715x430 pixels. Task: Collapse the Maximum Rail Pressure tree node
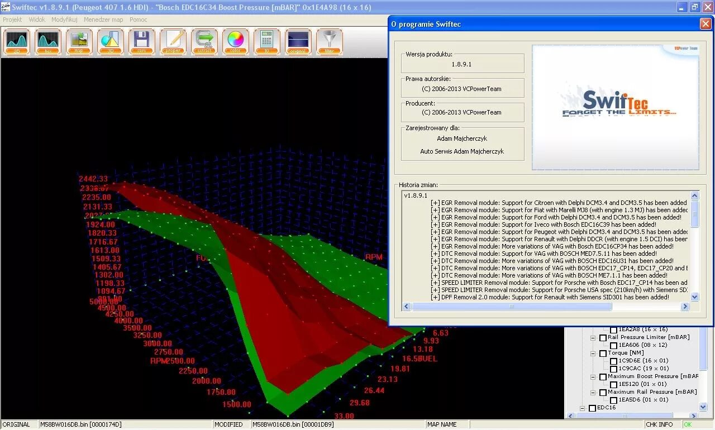click(x=593, y=392)
